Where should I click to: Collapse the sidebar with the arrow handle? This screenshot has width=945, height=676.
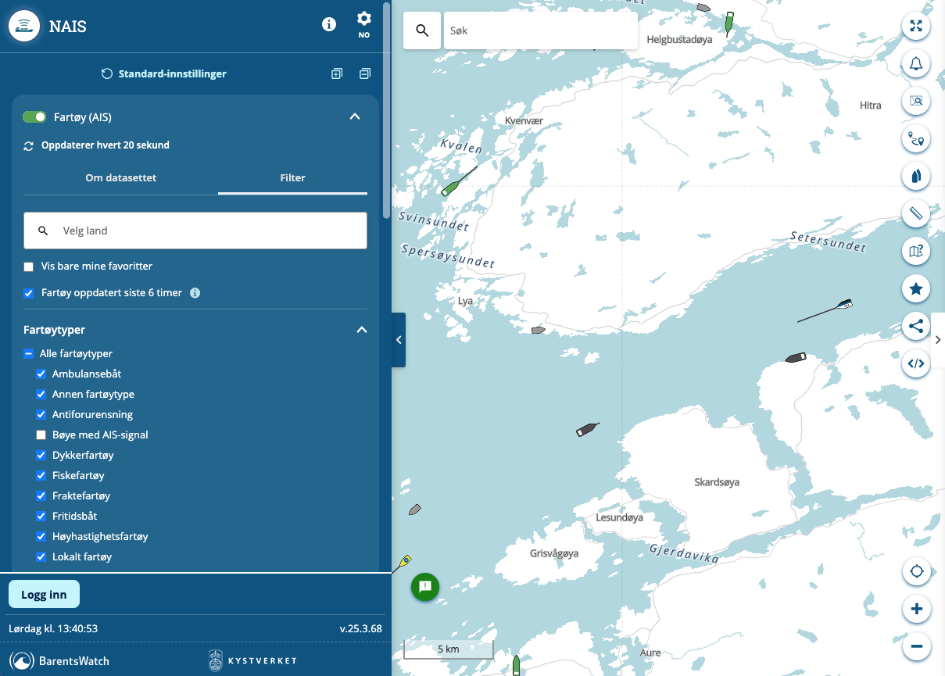coord(399,340)
